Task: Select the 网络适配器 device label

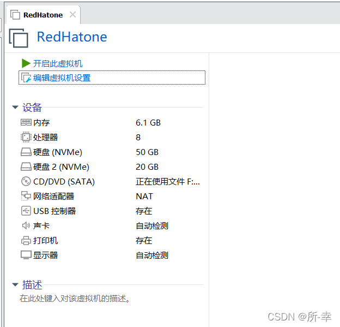Action: (54, 196)
